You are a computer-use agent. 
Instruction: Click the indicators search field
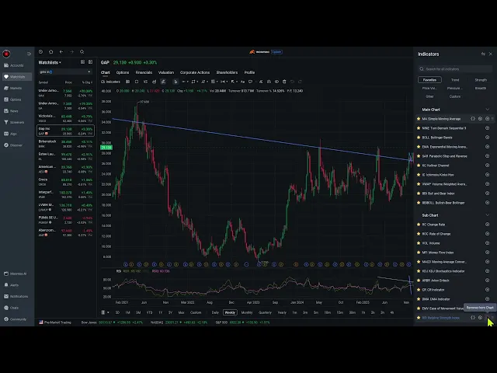[x=455, y=69]
